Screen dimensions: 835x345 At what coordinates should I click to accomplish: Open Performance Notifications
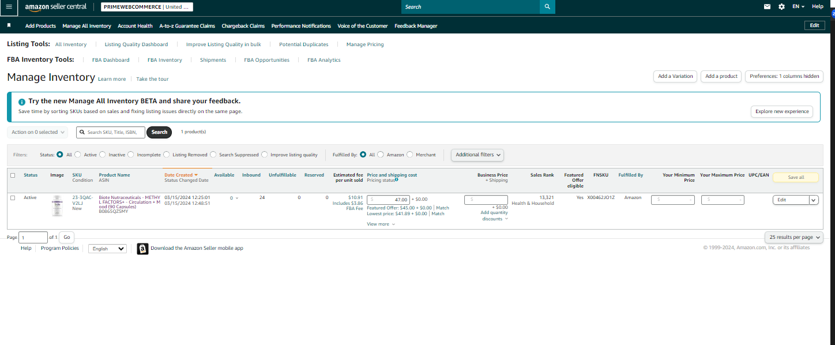(x=301, y=26)
